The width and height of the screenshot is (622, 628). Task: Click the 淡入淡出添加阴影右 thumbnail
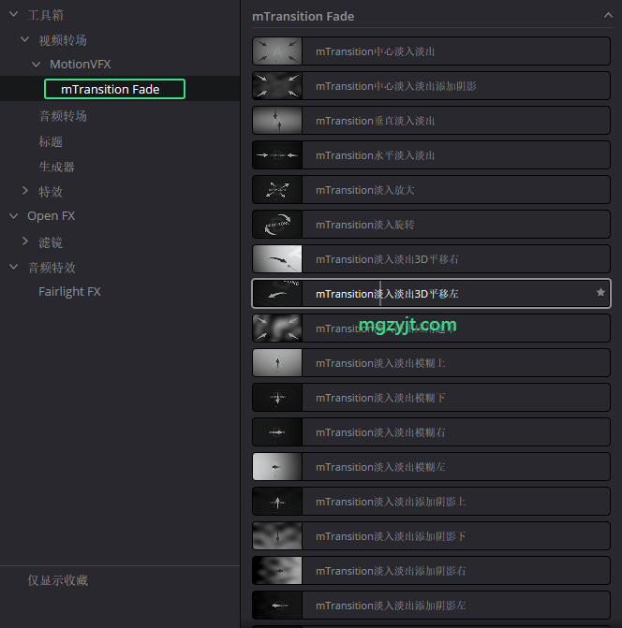(x=277, y=571)
